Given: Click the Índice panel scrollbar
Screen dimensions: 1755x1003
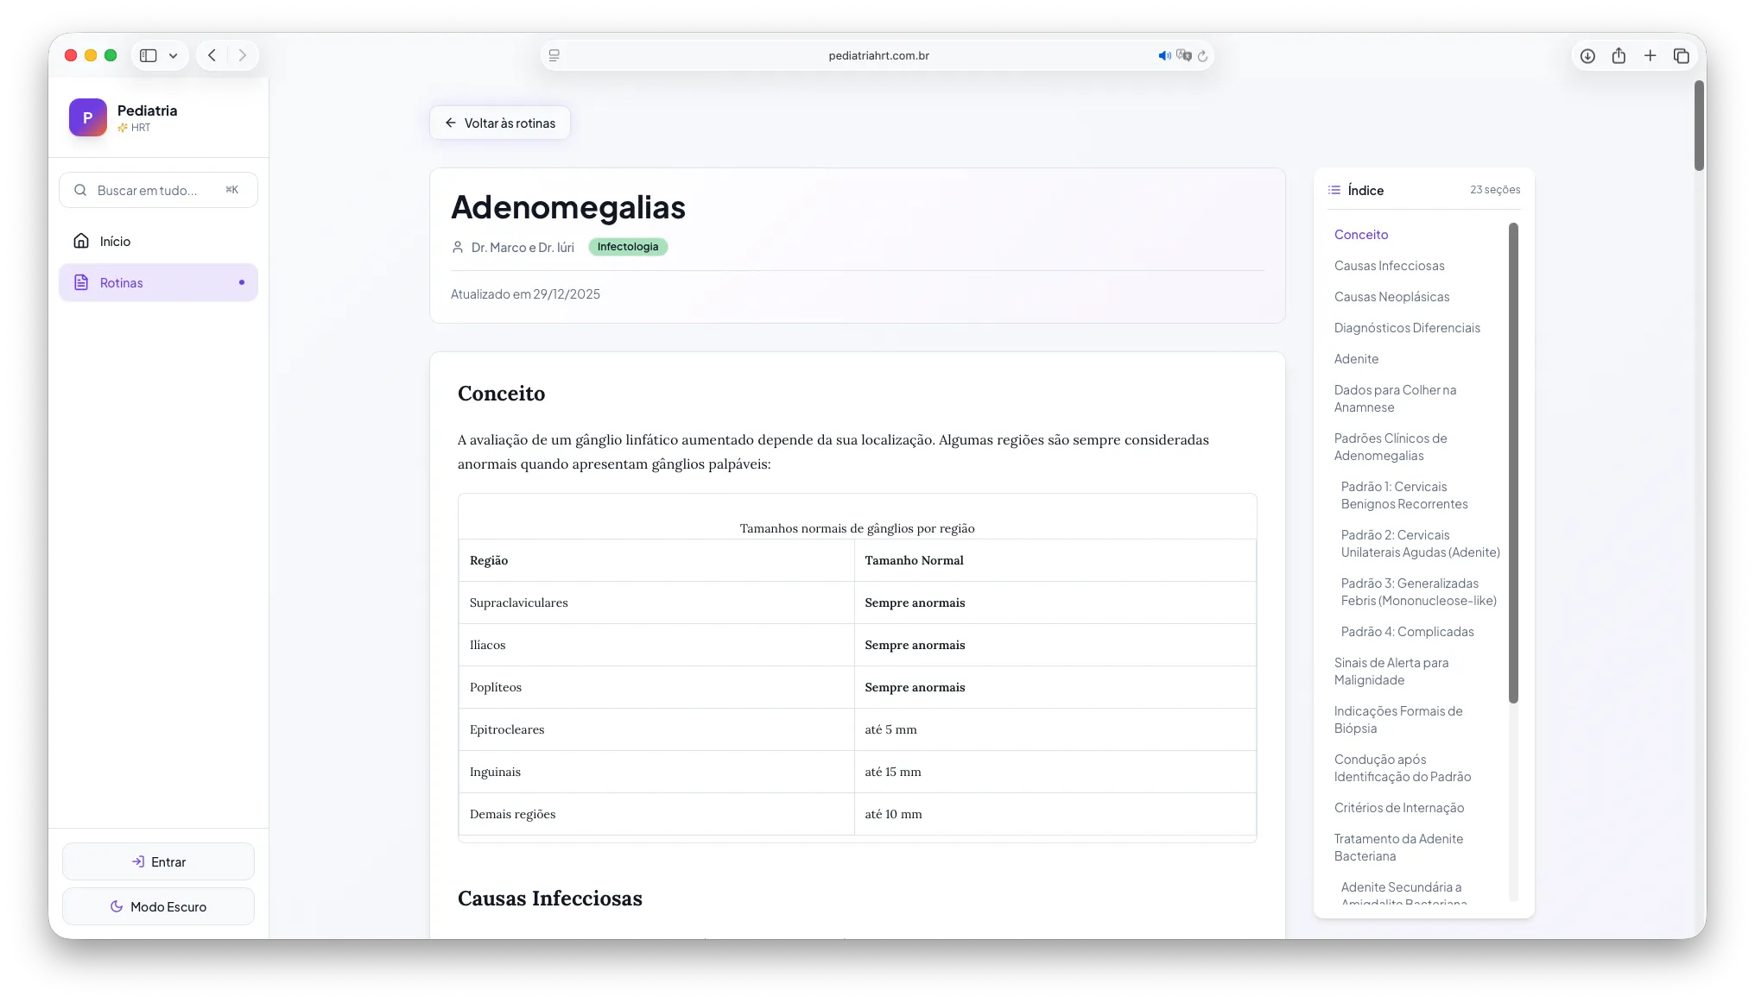Looking at the screenshot, I should (x=1513, y=462).
